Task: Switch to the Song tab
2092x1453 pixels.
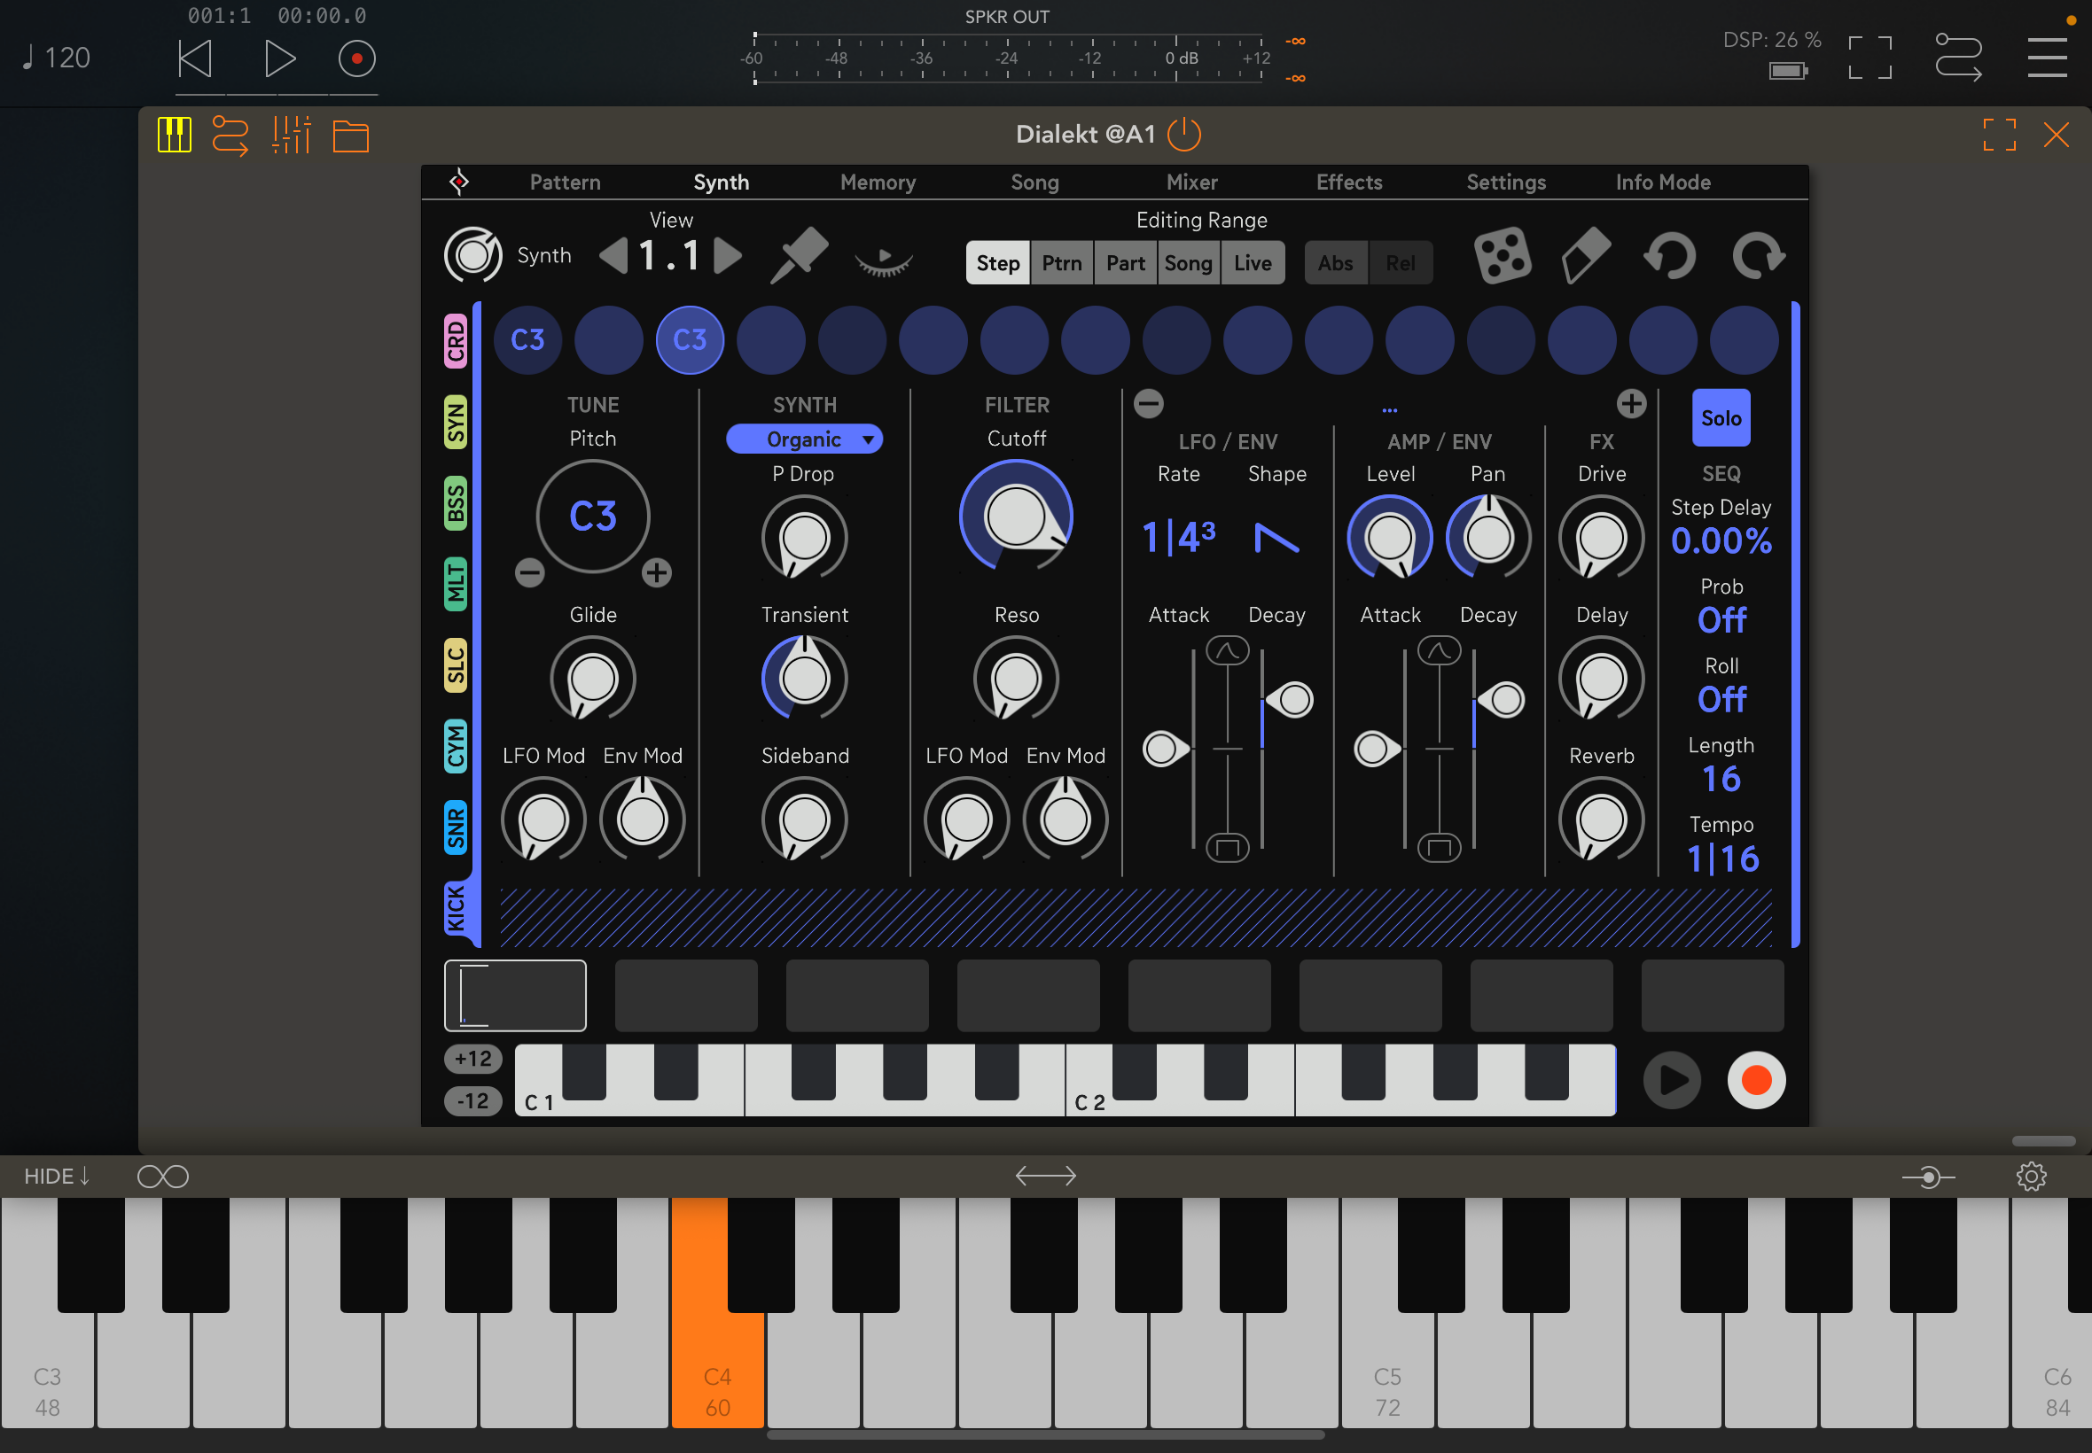Action: click(1034, 183)
